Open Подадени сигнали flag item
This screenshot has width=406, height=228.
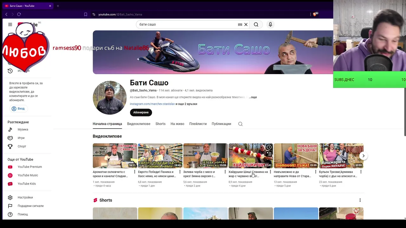coord(30,206)
